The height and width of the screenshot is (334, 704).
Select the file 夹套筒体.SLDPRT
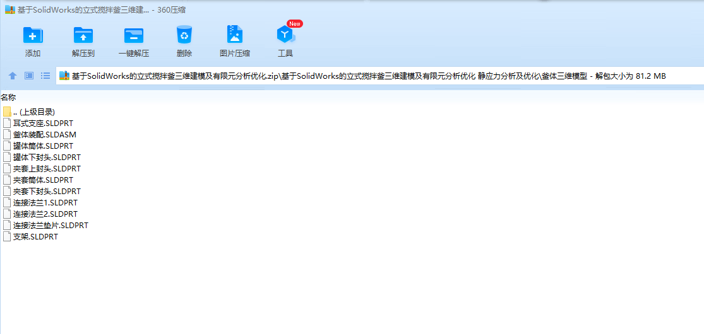[x=43, y=180]
